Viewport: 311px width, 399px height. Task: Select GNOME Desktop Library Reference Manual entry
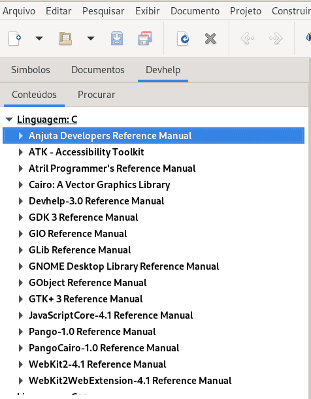click(x=124, y=266)
